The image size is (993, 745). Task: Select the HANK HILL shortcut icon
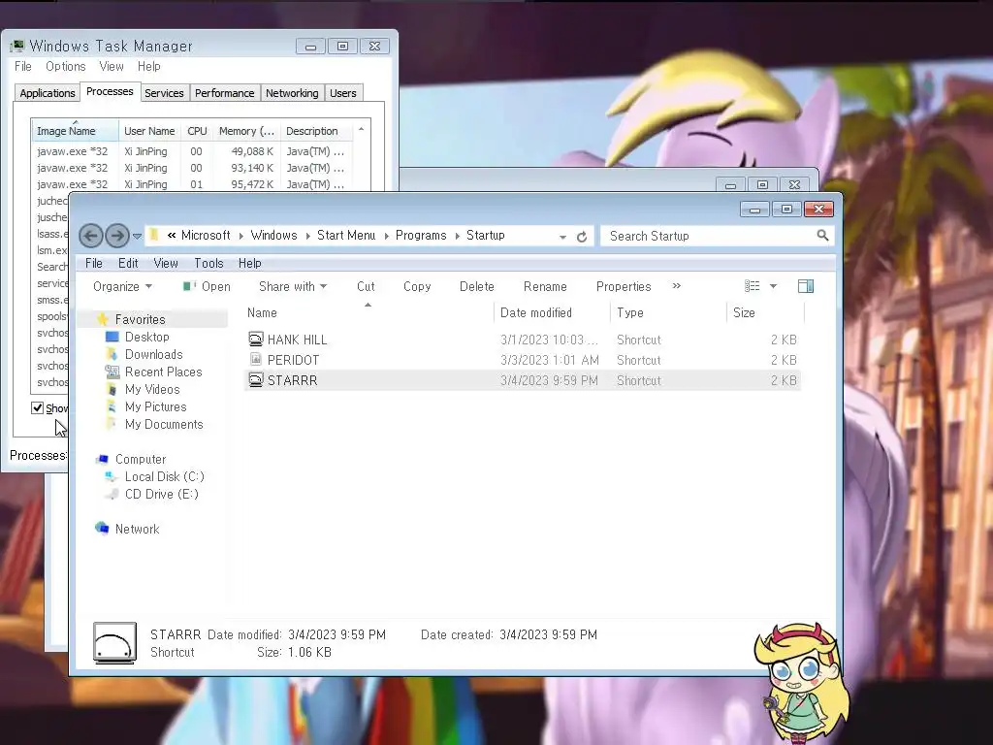point(255,339)
